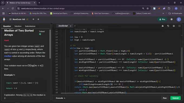The width and height of the screenshot is (184, 103).
Task: Open the orange spark extension icon
Action: tap(159, 8)
